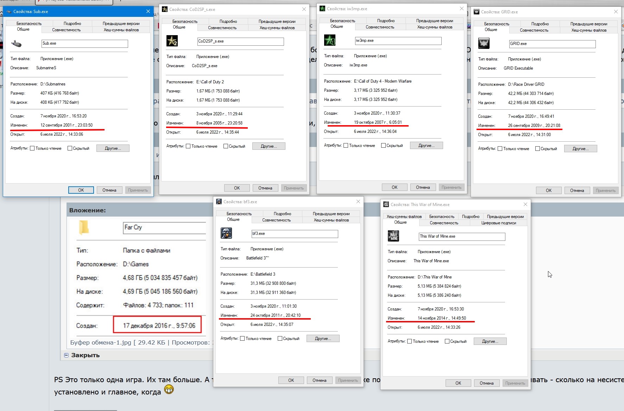Click the collapse icon beside Закрыть
Viewport: 624px width, 411px height.
(x=66, y=355)
